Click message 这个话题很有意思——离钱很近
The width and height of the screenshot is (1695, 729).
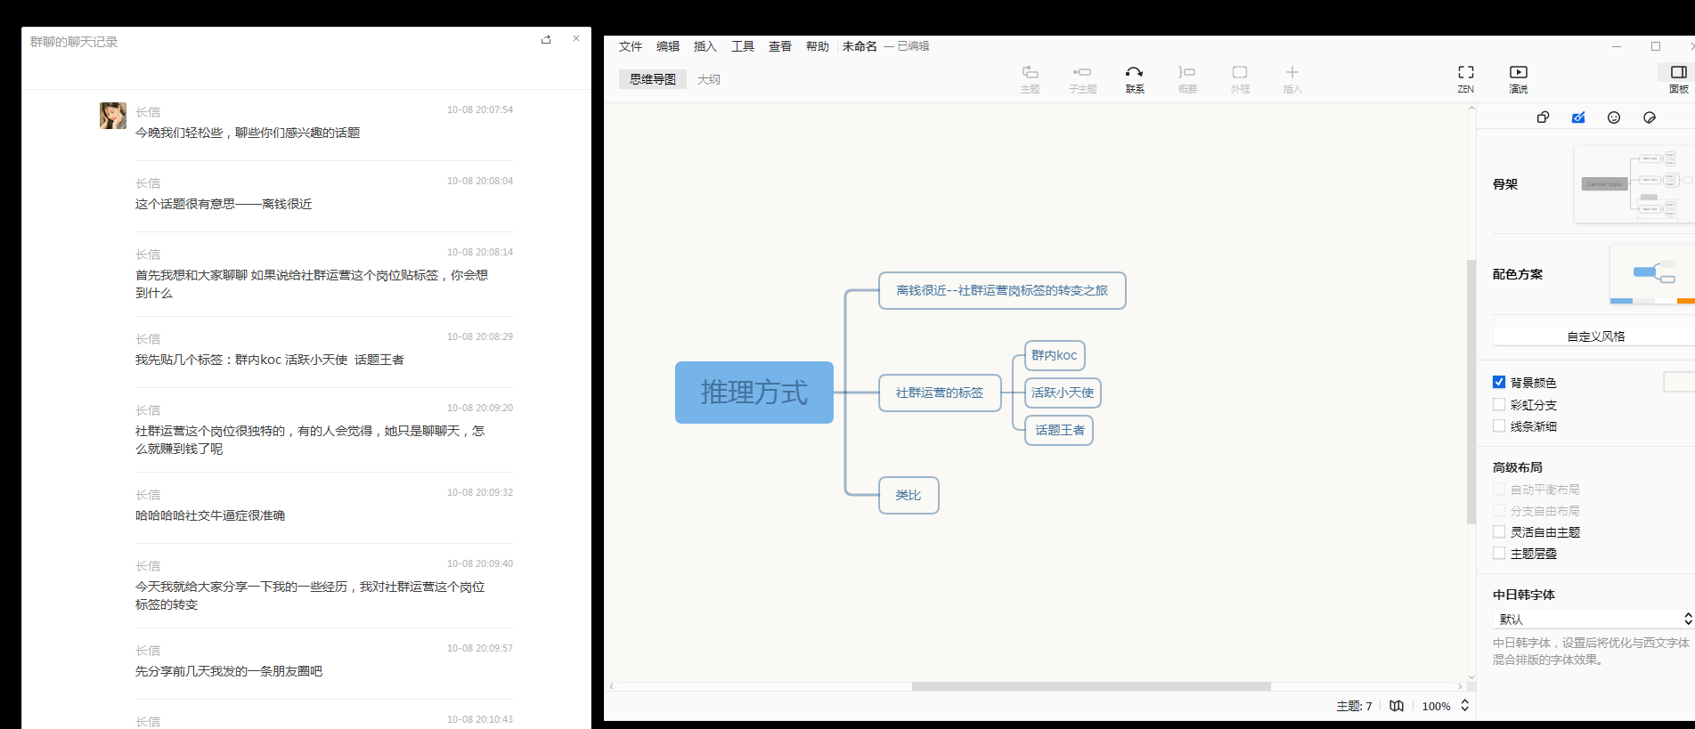[224, 204]
